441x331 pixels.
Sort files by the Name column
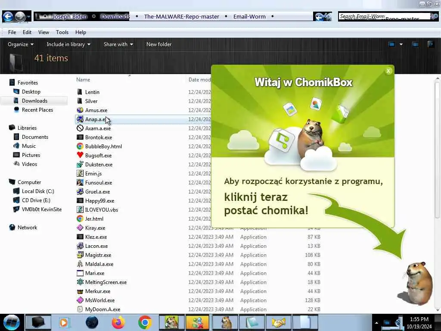(x=83, y=80)
